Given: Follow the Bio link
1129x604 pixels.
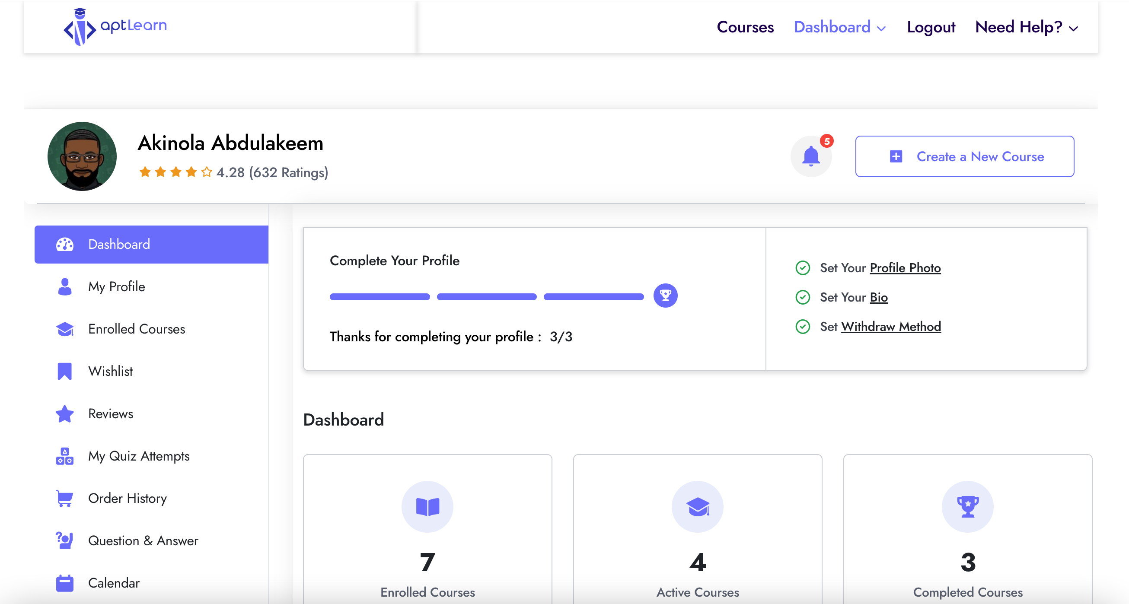Looking at the screenshot, I should coord(879,297).
